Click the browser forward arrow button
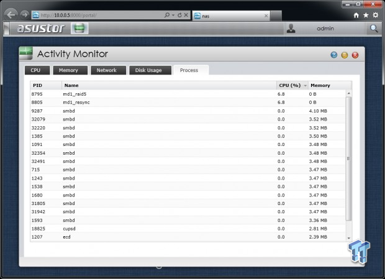The width and height of the screenshot is (385, 279). [x=25, y=15]
